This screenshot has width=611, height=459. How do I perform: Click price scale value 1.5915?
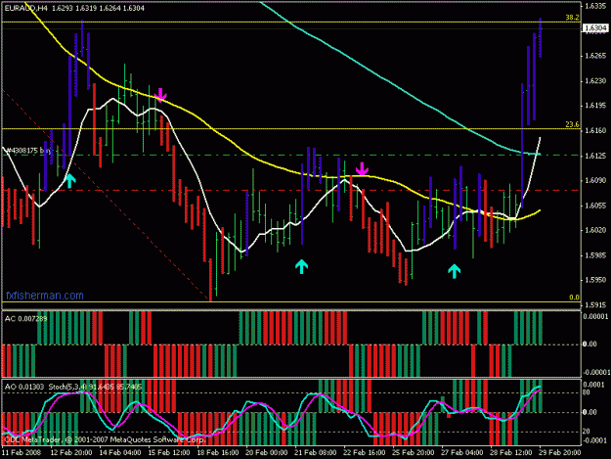click(x=595, y=304)
